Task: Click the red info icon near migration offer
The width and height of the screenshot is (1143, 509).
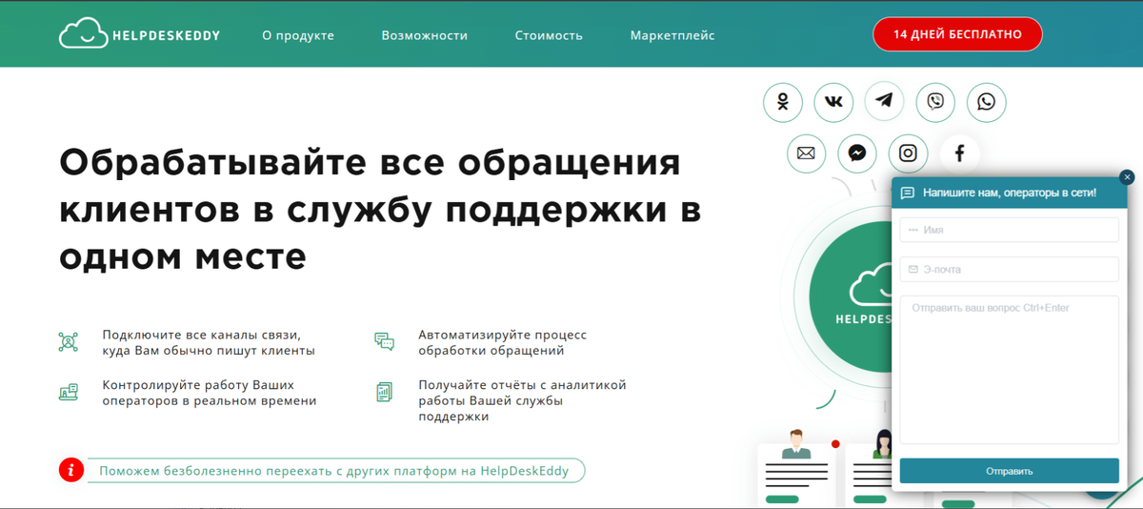Action: (x=71, y=470)
